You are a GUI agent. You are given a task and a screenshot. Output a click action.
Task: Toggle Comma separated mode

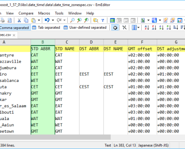(14, 28)
